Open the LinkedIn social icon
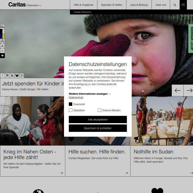This screenshot has height=193, width=193. pos(12,76)
